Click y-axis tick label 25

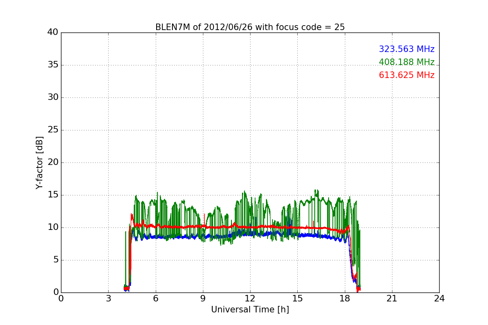[x=53, y=130]
